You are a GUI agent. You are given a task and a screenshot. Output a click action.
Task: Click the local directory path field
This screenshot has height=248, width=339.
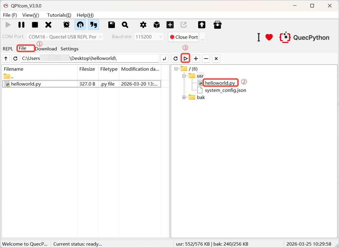[x=90, y=58]
